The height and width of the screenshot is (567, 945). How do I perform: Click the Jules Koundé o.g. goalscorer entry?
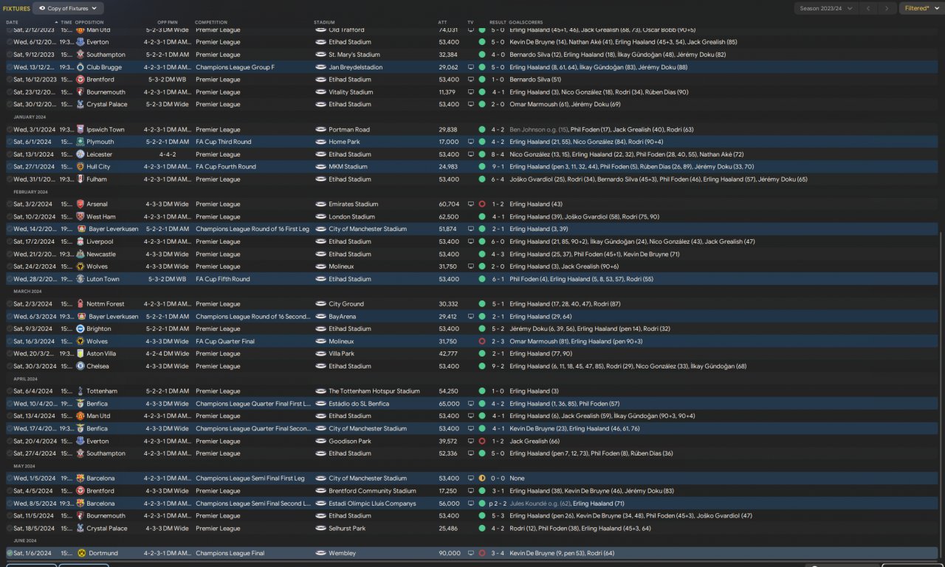pyautogui.click(x=538, y=504)
